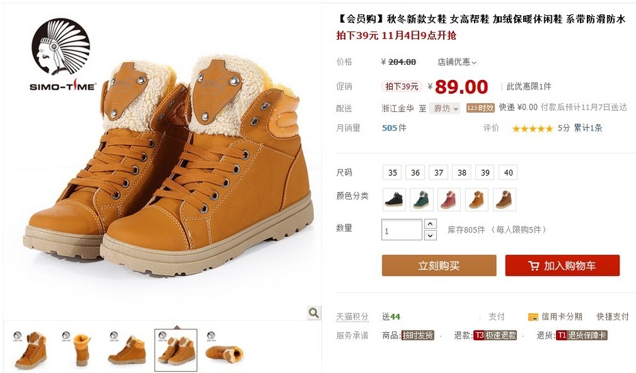Screen dimensions: 636x373
Task: Click the five-star rating icons
Action: (x=533, y=128)
